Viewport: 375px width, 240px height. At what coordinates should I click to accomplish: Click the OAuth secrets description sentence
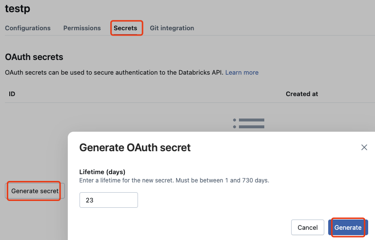point(114,73)
